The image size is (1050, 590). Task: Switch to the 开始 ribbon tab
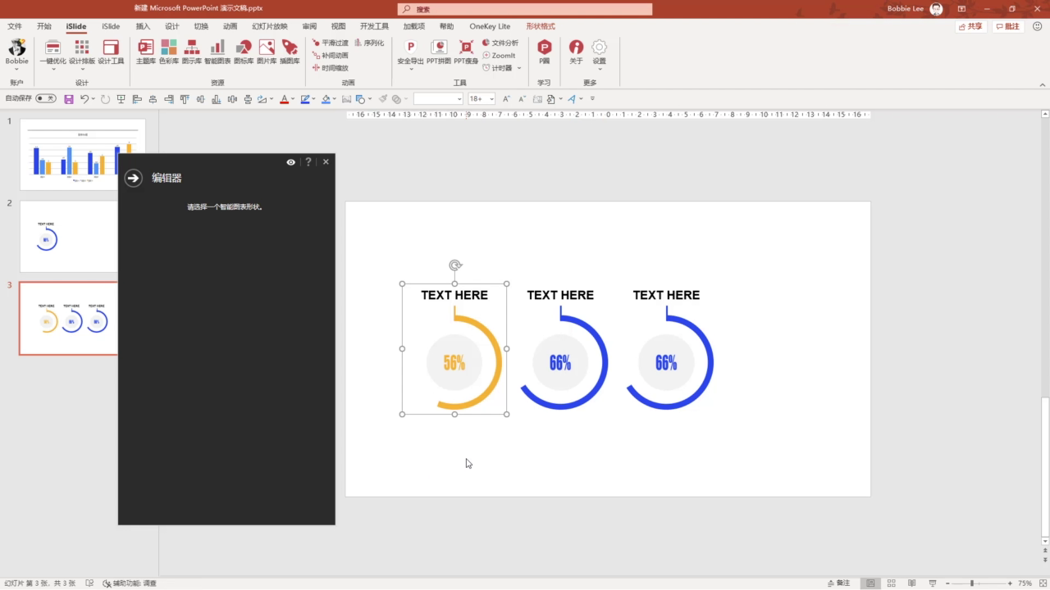(x=43, y=26)
